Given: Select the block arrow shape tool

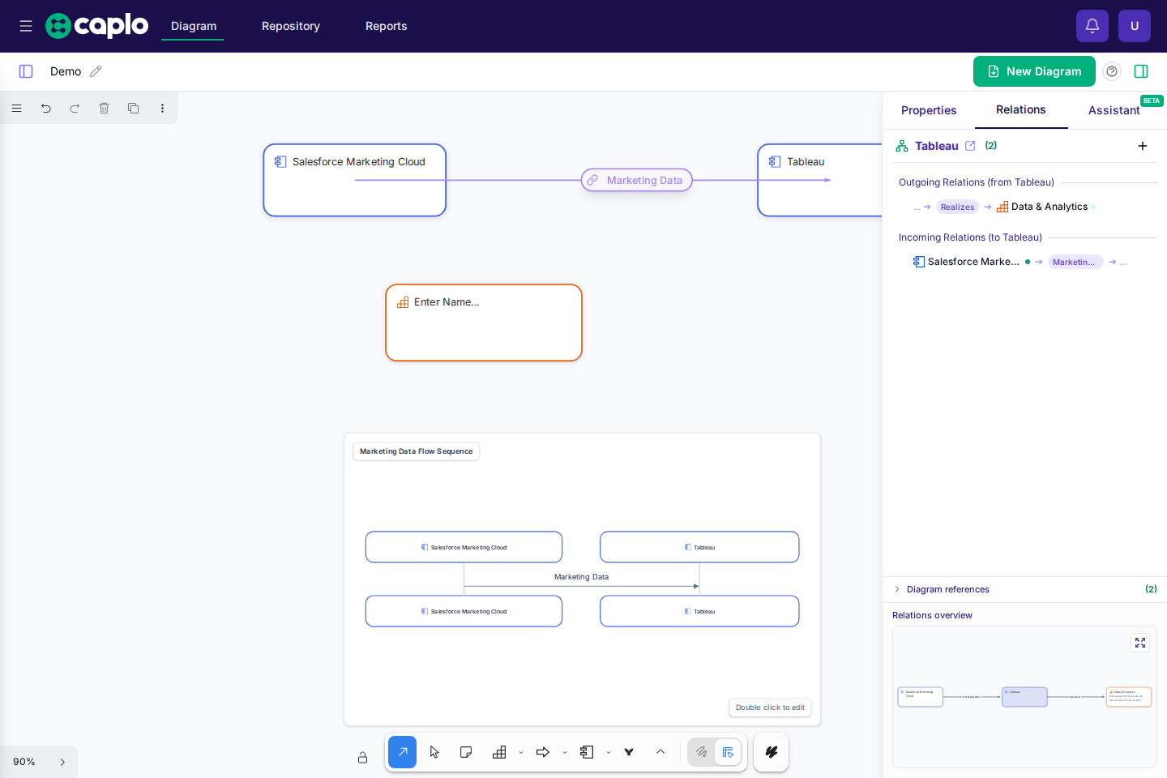Looking at the screenshot, I should [543, 752].
